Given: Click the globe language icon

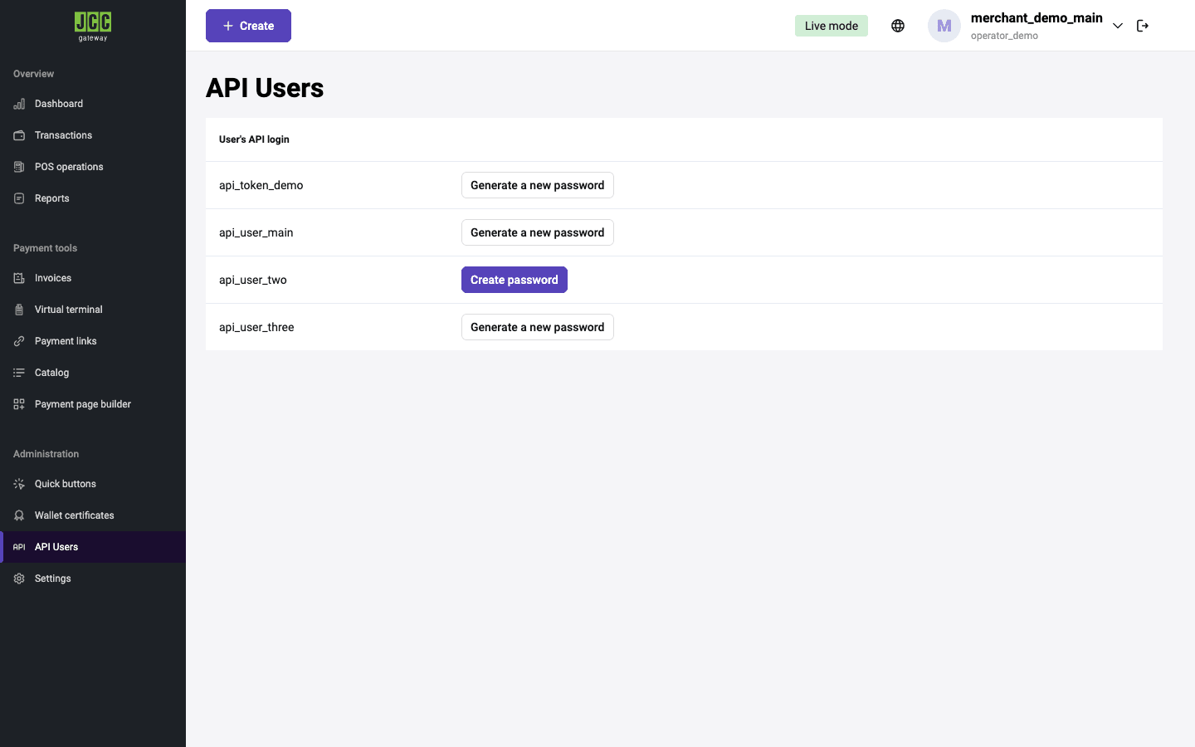Looking at the screenshot, I should (x=898, y=26).
